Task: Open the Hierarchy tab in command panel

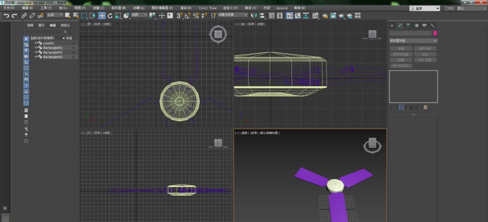Action: [x=408, y=25]
